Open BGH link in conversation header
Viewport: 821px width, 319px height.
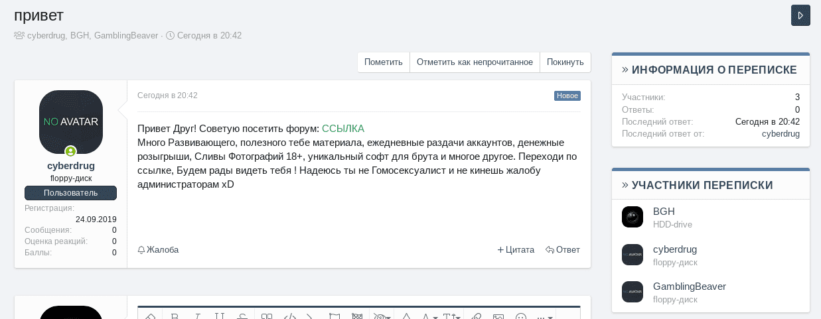tap(80, 35)
